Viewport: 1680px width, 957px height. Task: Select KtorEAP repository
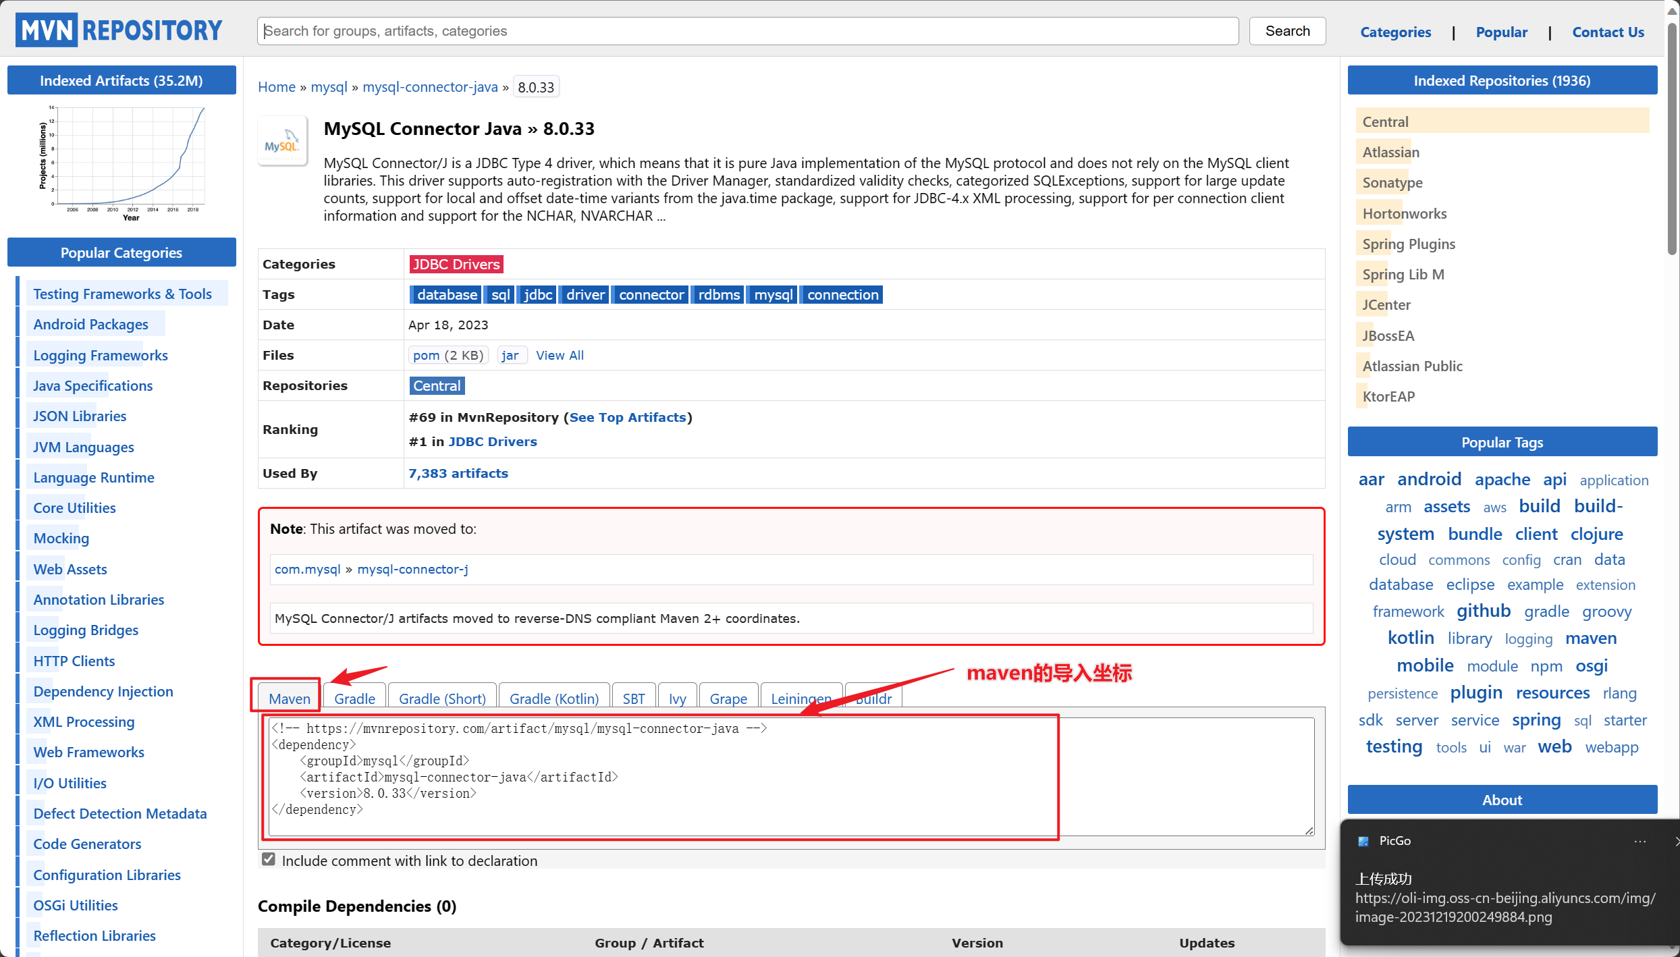(x=1388, y=396)
